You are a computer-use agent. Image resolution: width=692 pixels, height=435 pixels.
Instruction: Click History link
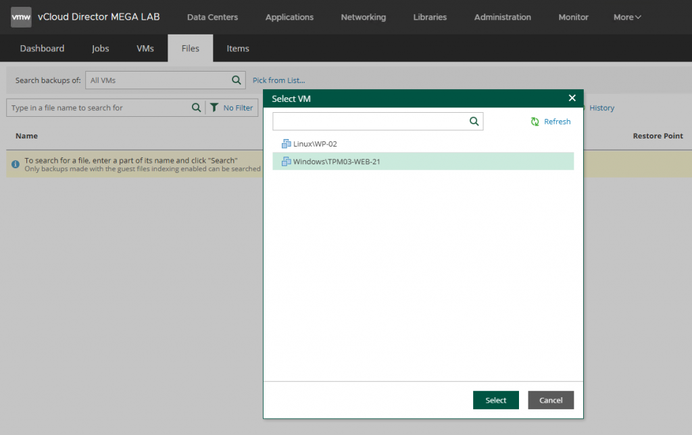(601, 107)
